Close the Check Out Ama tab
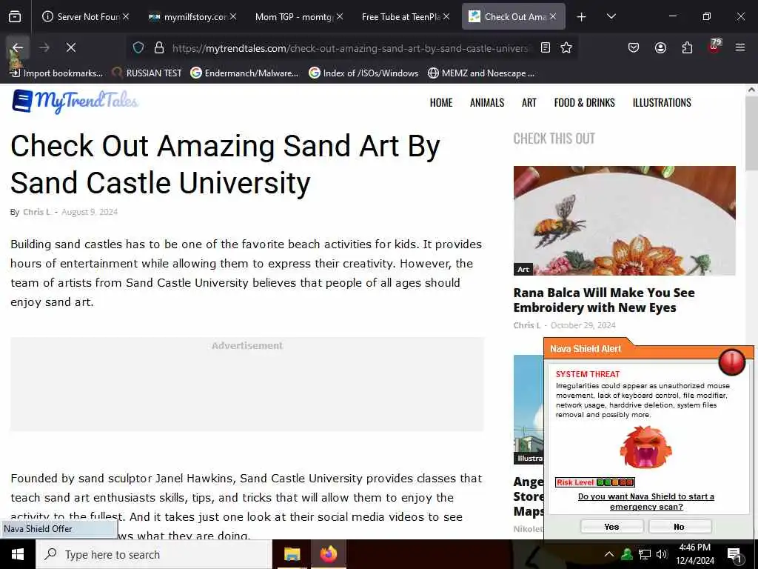758x569 pixels. (553, 17)
